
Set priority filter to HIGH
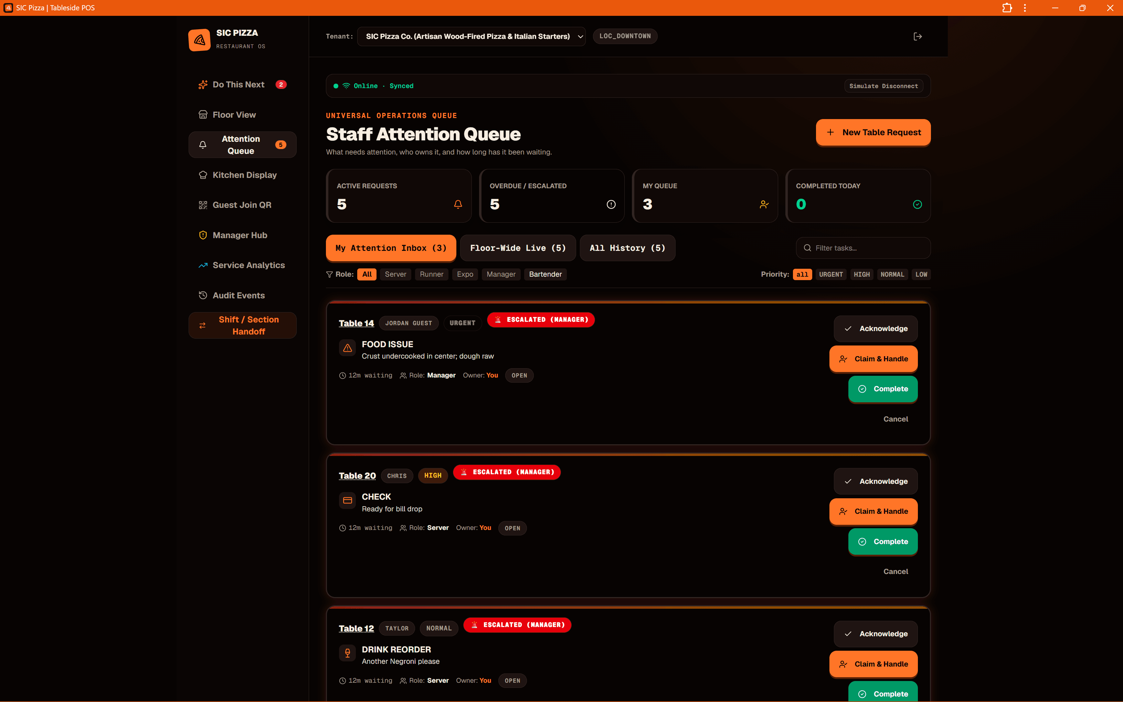862,274
